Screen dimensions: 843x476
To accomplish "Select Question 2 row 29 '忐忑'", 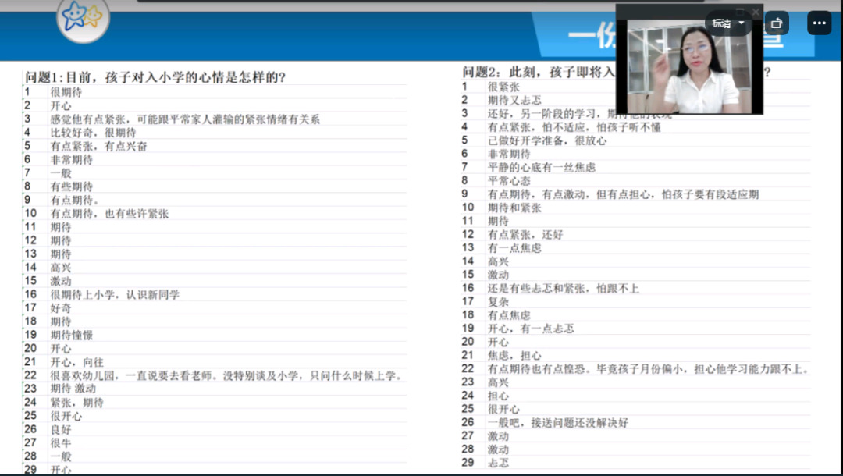I will [498, 463].
